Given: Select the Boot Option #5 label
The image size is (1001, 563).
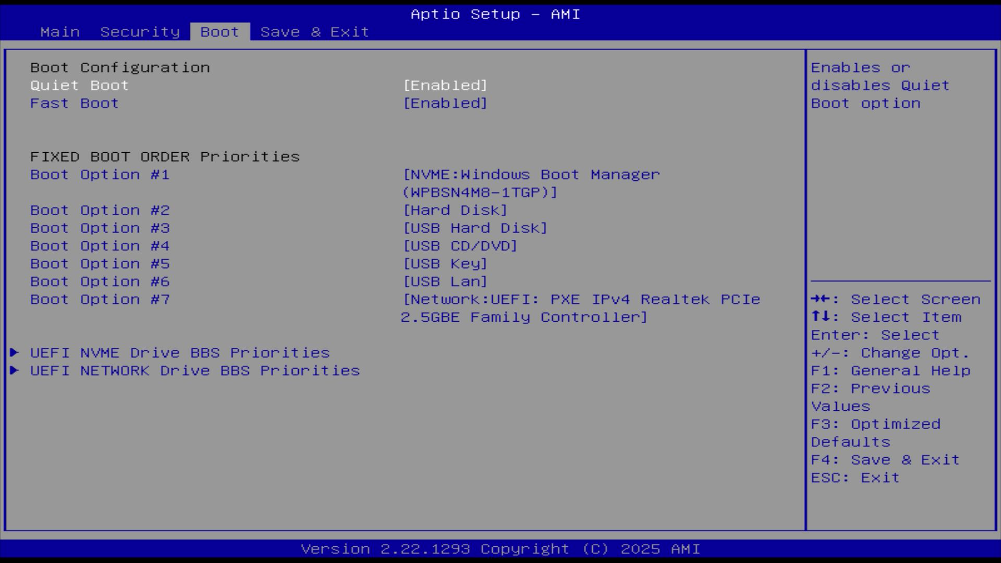Looking at the screenshot, I should tap(100, 264).
